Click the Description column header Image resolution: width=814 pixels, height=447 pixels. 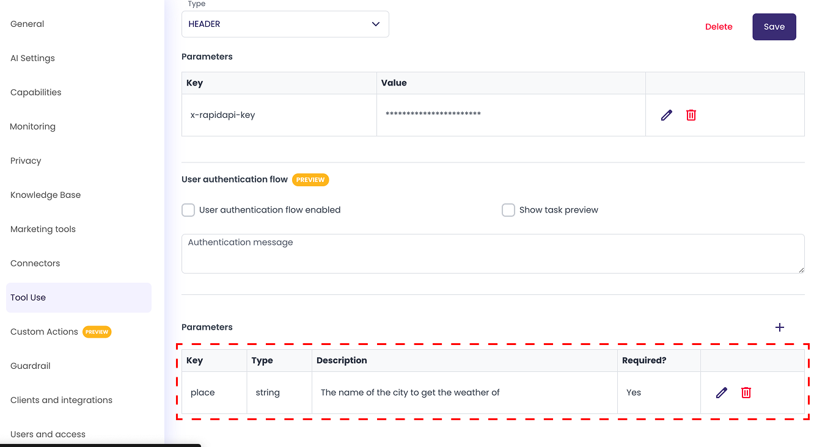(x=465, y=360)
